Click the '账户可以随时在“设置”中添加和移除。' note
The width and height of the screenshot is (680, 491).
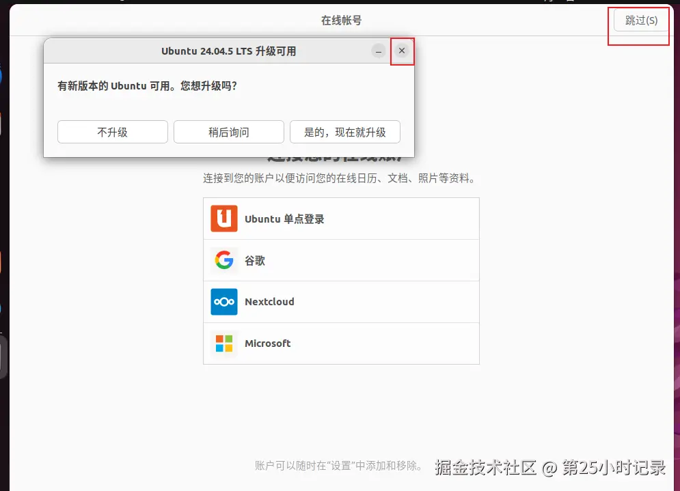338,466
